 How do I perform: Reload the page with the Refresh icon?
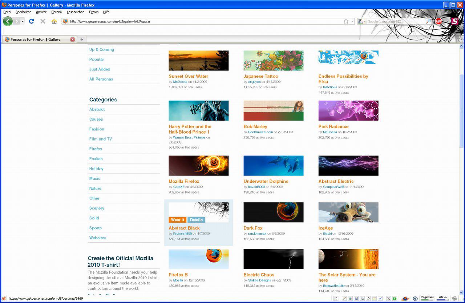32,21
